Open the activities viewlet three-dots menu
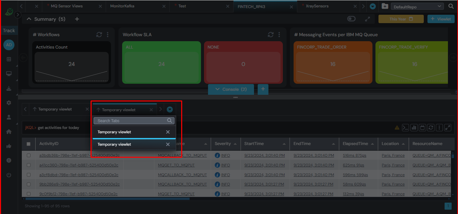 tap(439, 128)
